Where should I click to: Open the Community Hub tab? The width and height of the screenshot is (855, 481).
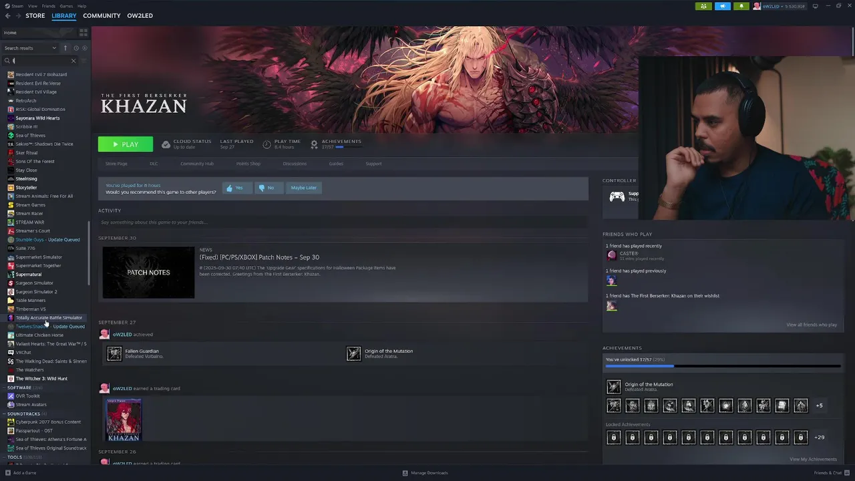[x=196, y=164]
